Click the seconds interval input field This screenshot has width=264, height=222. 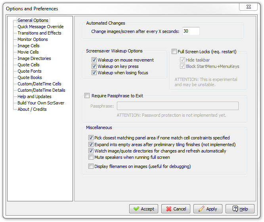(191, 31)
